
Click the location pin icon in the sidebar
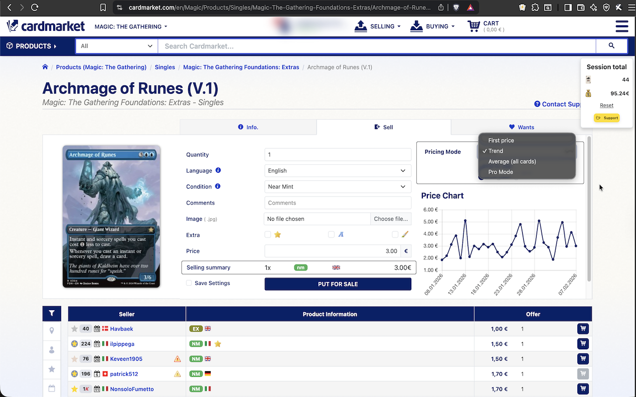point(52,330)
